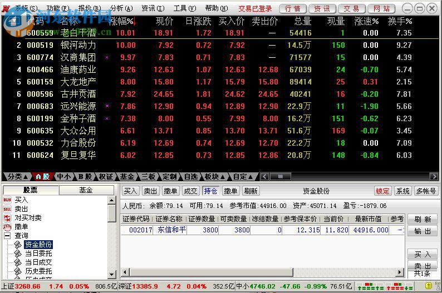Click the 输 出 export button

click(423, 231)
